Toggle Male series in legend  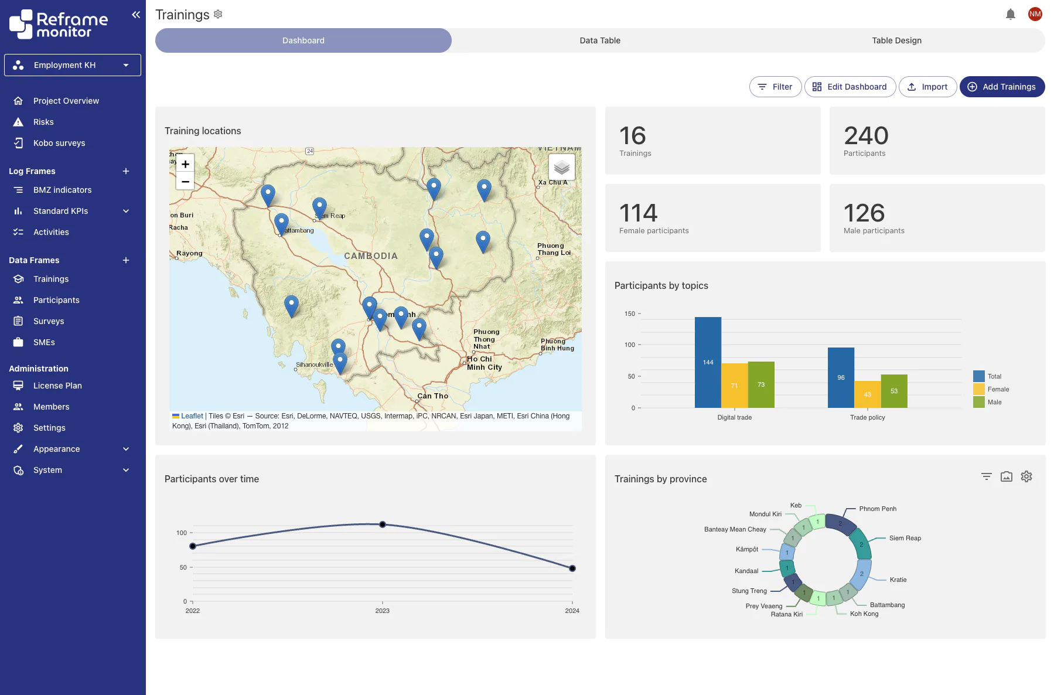[987, 402]
